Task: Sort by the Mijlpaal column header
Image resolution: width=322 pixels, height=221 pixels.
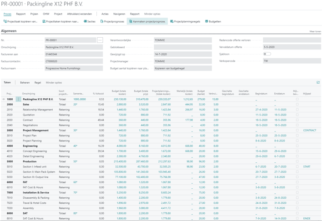Action: [307, 94]
